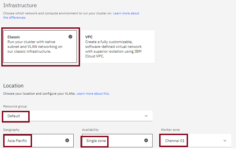This screenshot has height=151, width=236.
Task: Click the VPC tile description text
Action: click(x=113, y=49)
